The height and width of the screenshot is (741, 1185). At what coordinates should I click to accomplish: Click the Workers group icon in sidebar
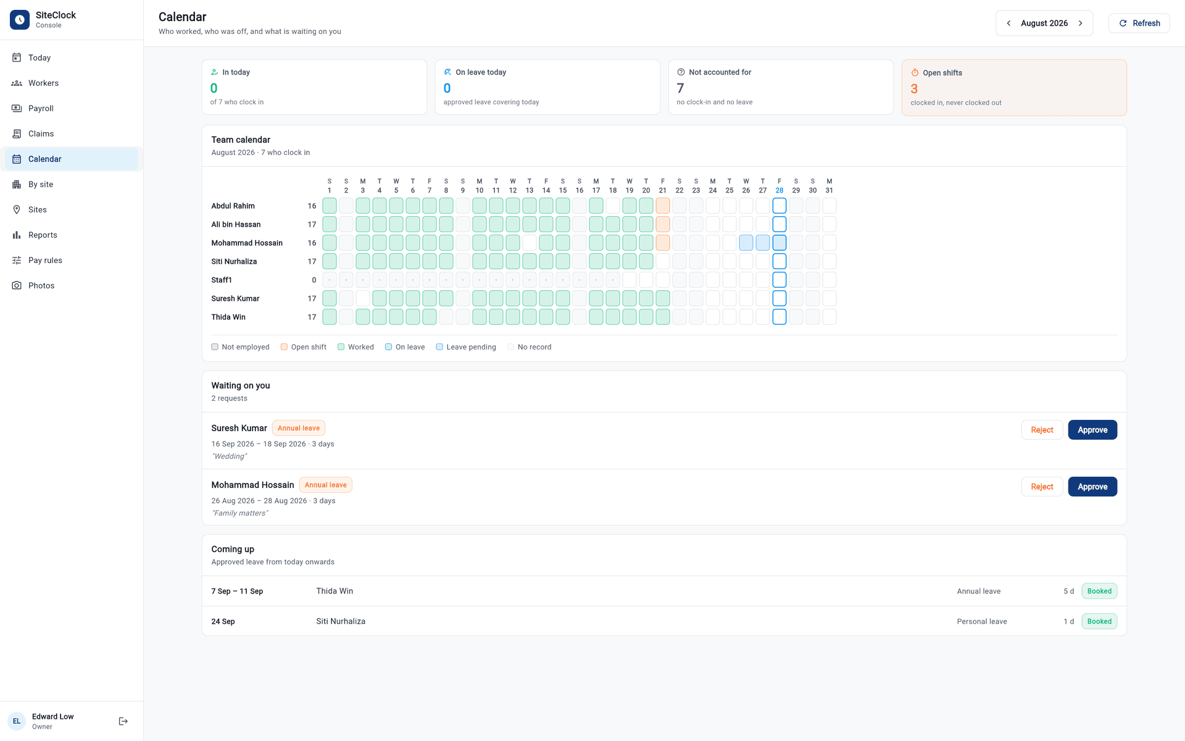pyautogui.click(x=17, y=83)
